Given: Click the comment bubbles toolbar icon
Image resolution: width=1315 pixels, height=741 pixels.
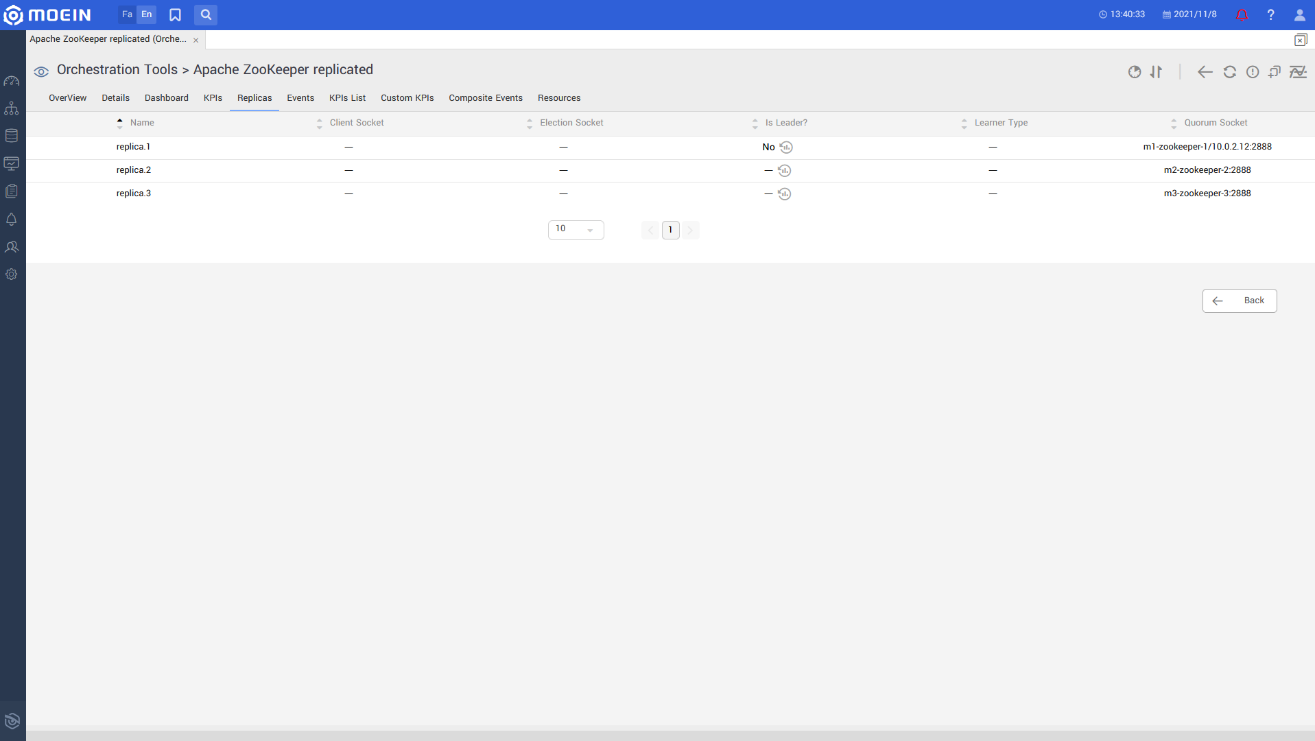Looking at the screenshot, I should click(x=1275, y=72).
